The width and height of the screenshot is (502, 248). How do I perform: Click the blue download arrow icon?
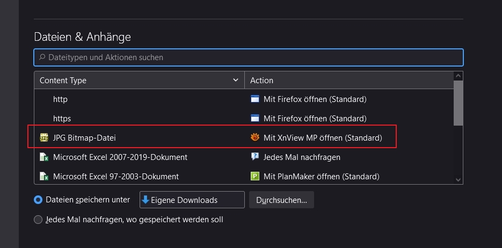click(x=145, y=200)
